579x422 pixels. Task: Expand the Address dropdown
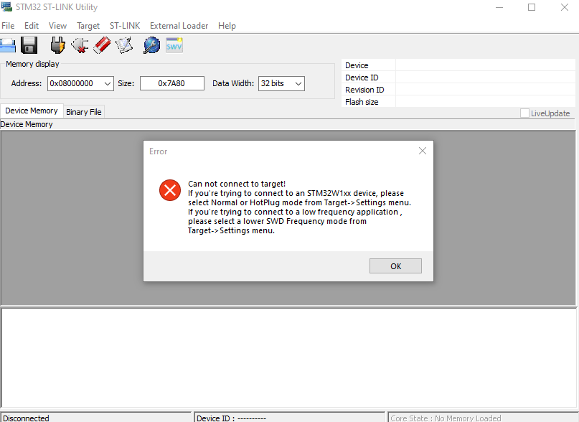tap(108, 84)
